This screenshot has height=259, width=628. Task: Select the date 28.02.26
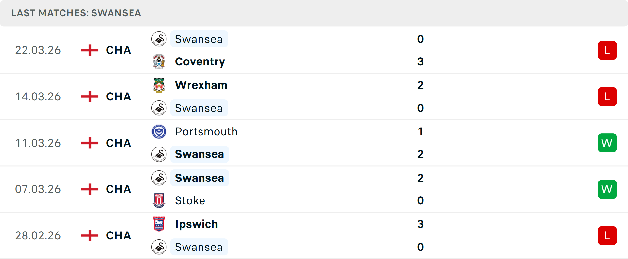[38, 235]
